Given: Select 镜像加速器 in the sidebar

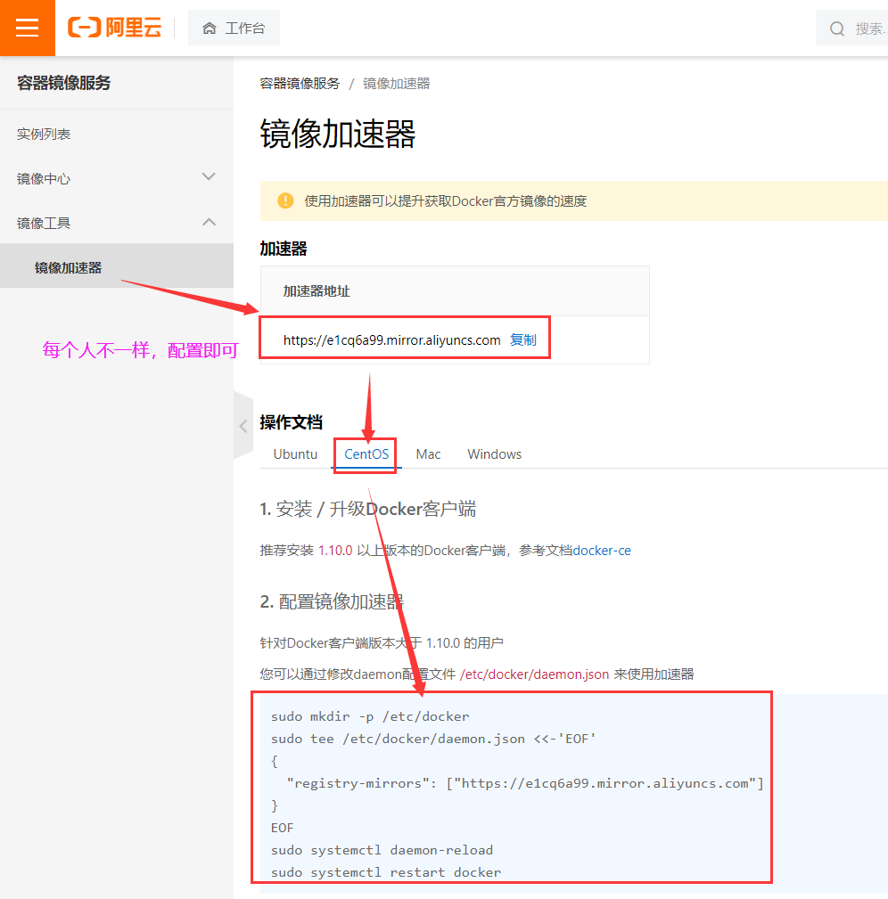Looking at the screenshot, I should 117,266.
